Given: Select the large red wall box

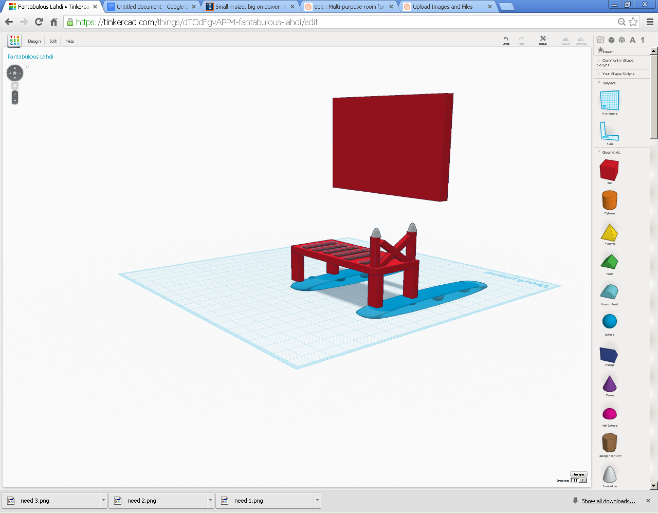Looking at the screenshot, I should pos(392,146).
